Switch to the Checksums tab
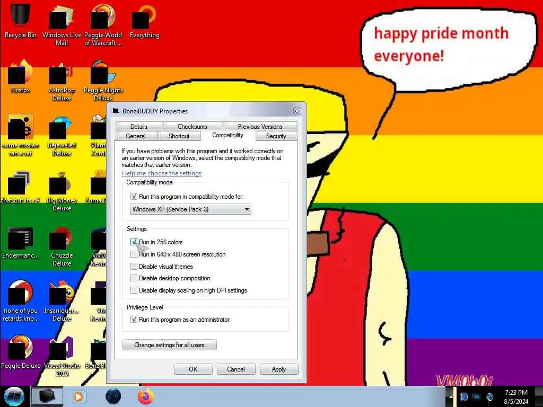Screen dimensions: 543x407 coord(192,126)
